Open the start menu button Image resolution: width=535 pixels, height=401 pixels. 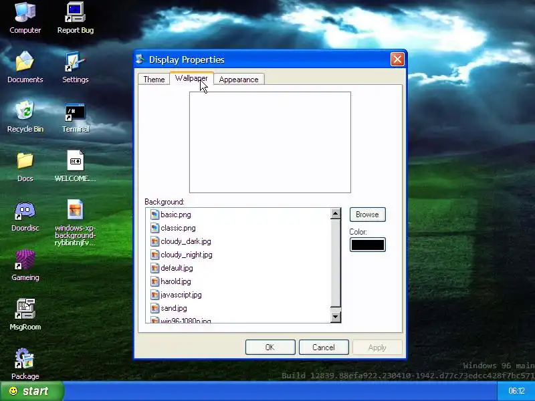click(31, 391)
